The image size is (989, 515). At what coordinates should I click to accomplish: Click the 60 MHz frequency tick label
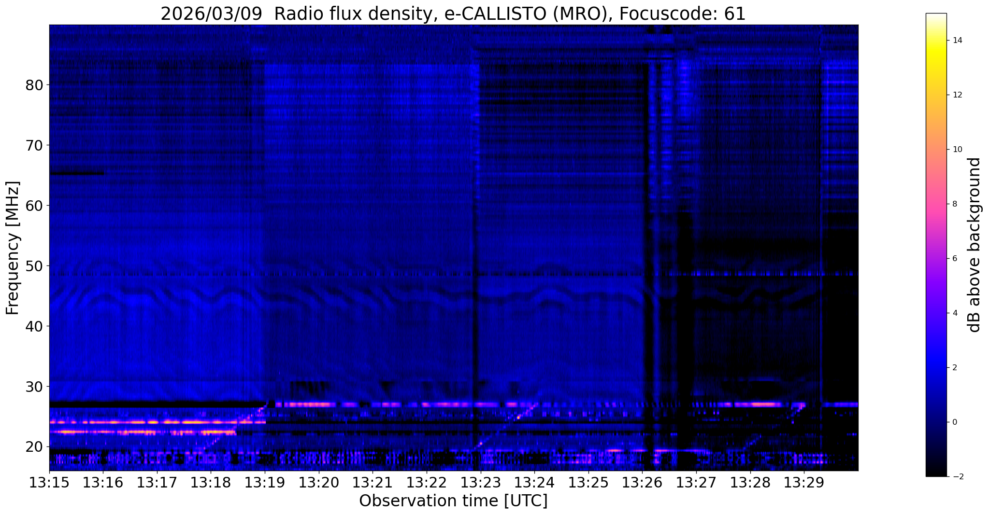tap(34, 205)
